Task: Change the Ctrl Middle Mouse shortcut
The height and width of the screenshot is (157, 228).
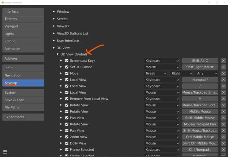Action: (x=200, y=137)
